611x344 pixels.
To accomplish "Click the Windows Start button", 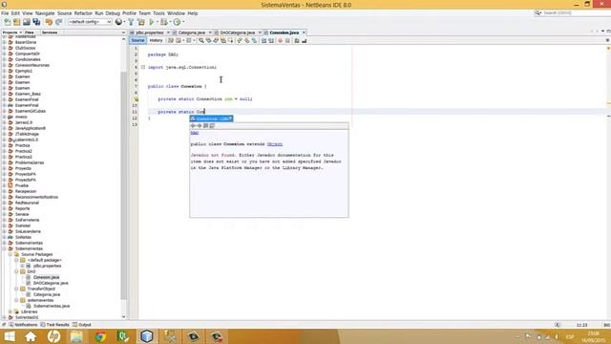I will click(x=9, y=336).
